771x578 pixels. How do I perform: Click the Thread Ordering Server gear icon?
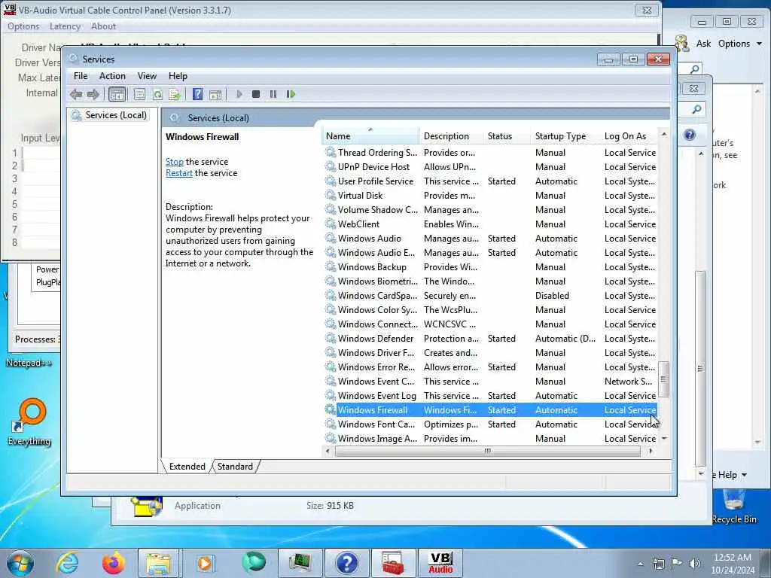331,152
